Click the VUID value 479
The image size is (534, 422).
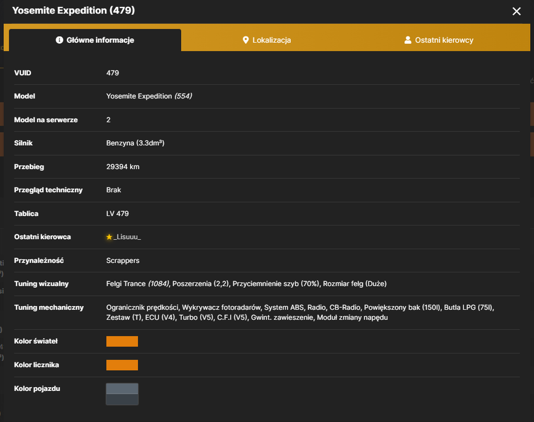tap(113, 73)
